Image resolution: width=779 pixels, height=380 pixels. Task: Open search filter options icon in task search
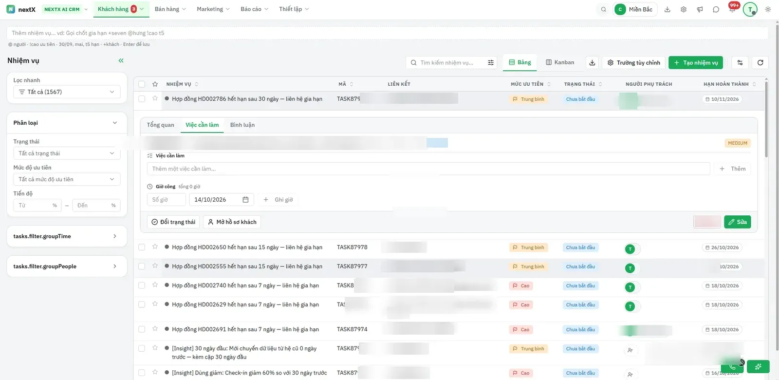tap(491, 63)
